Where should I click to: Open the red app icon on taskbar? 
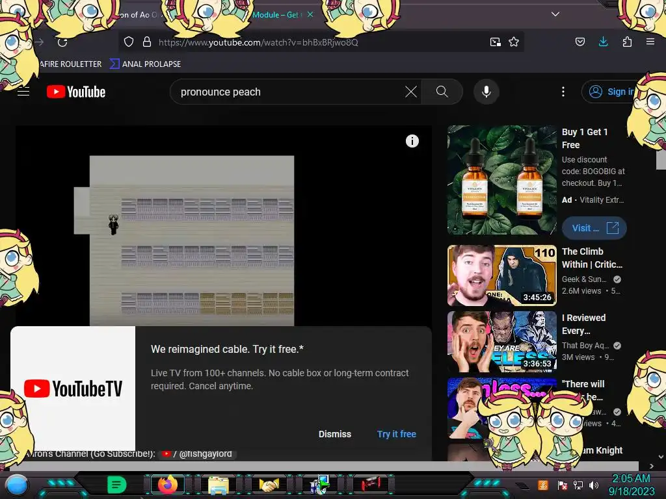[x=370, y=484]
